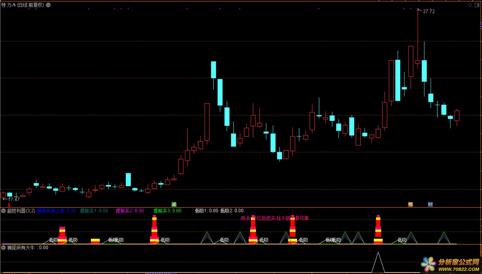Screen dimensions: 482x274
Task: Click the 17.47 low price label
Action: click(14, 199)
